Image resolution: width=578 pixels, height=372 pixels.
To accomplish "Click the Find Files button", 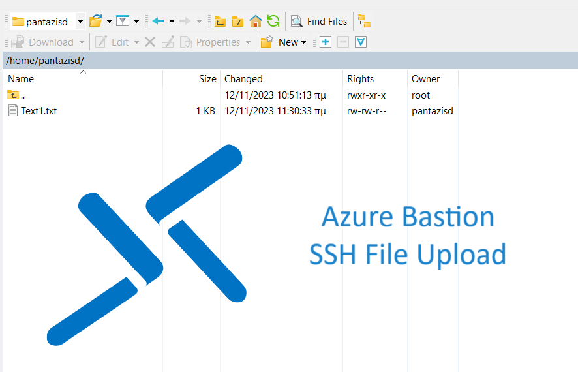I will pos(319,22).
